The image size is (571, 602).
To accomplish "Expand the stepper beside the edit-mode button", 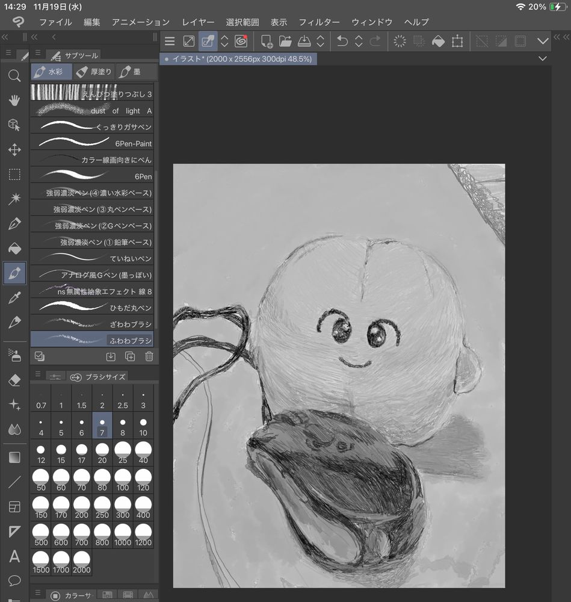I will 224,41.
